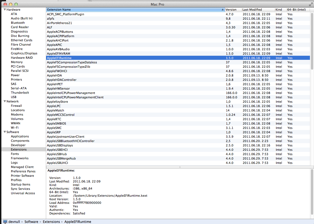Select the AppleIntelCPUPowerManagementClient row
Viewport: 314px width, 224px height.
pos(178,97)
